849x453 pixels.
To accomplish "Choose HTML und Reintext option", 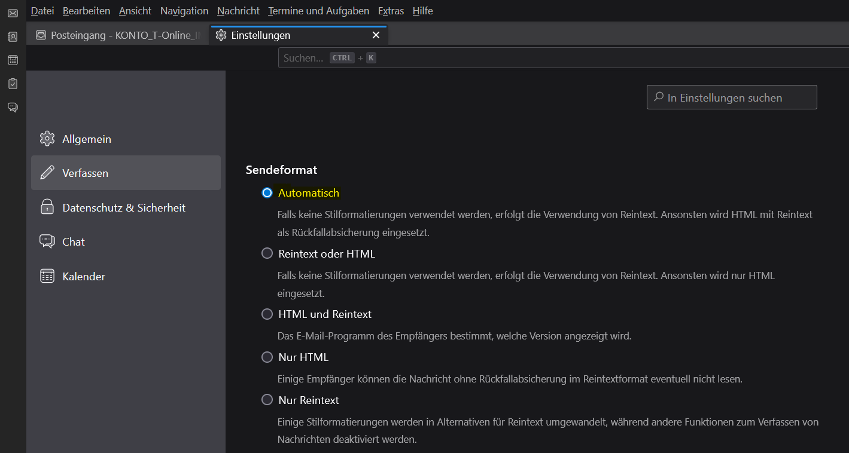I will [x=267, y=314].
